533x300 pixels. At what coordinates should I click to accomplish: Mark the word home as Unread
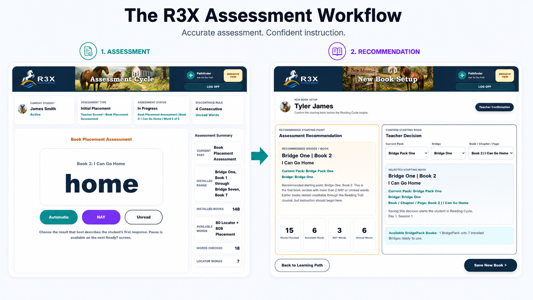click(x=143, y=217)
